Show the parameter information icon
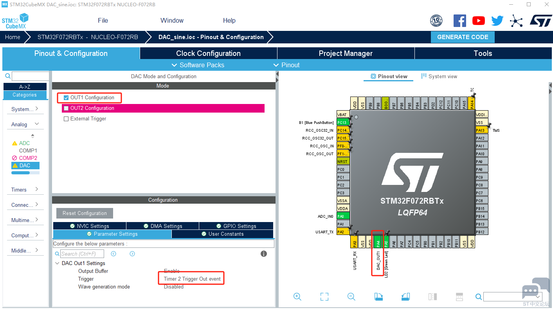Screen dimensions: 553x310 coord(264,254)
